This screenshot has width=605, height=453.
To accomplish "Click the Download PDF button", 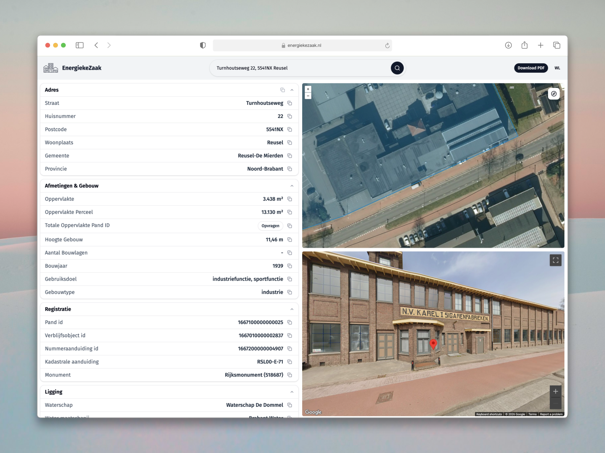I will [531, 68].
